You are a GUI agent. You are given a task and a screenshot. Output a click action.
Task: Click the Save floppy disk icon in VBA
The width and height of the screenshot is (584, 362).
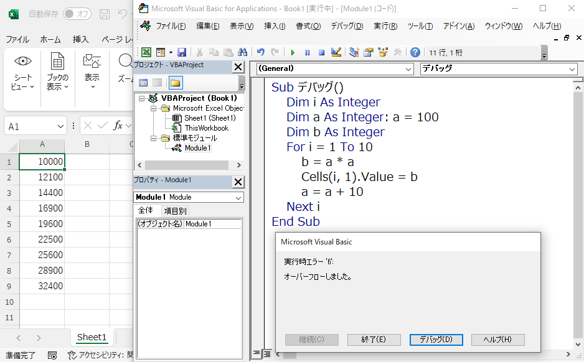(182, 52)
